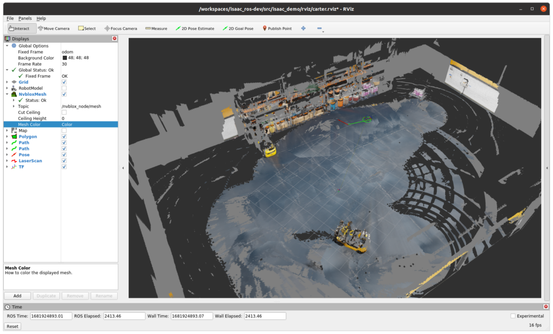Click the Ceiling Height value 0
553x334 pixels.
click(x=63, y=118)
